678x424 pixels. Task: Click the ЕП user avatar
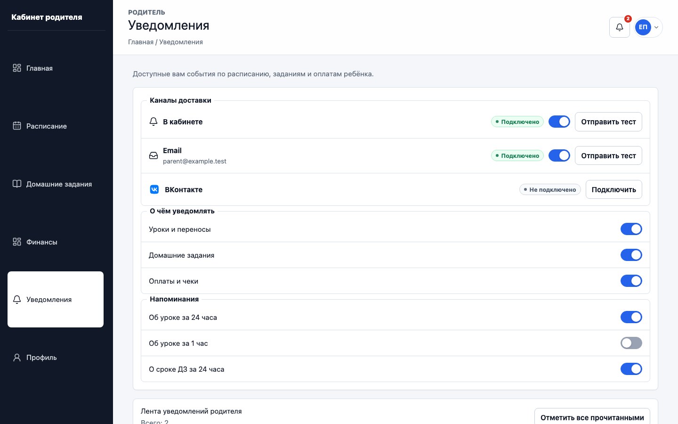643,27
